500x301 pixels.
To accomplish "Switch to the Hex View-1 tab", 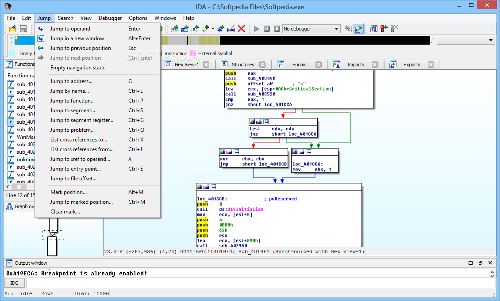I will [187, 65].
